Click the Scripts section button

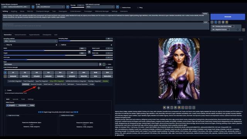[x=92, y=84]
